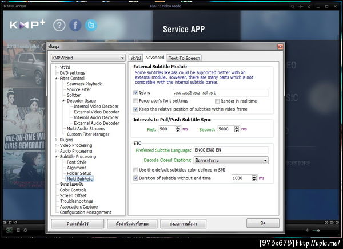This screenshot has height=249, width=343.
Task: Click the subtitle extensions input field
Action: [220, 93]
